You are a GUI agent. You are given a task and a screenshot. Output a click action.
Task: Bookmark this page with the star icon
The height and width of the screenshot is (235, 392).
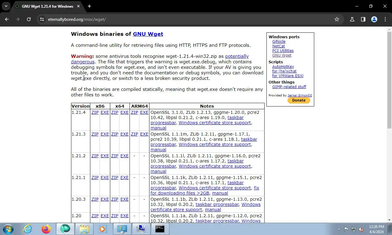click(337, 19)
